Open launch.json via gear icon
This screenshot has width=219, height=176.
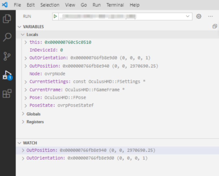[199, 16]
